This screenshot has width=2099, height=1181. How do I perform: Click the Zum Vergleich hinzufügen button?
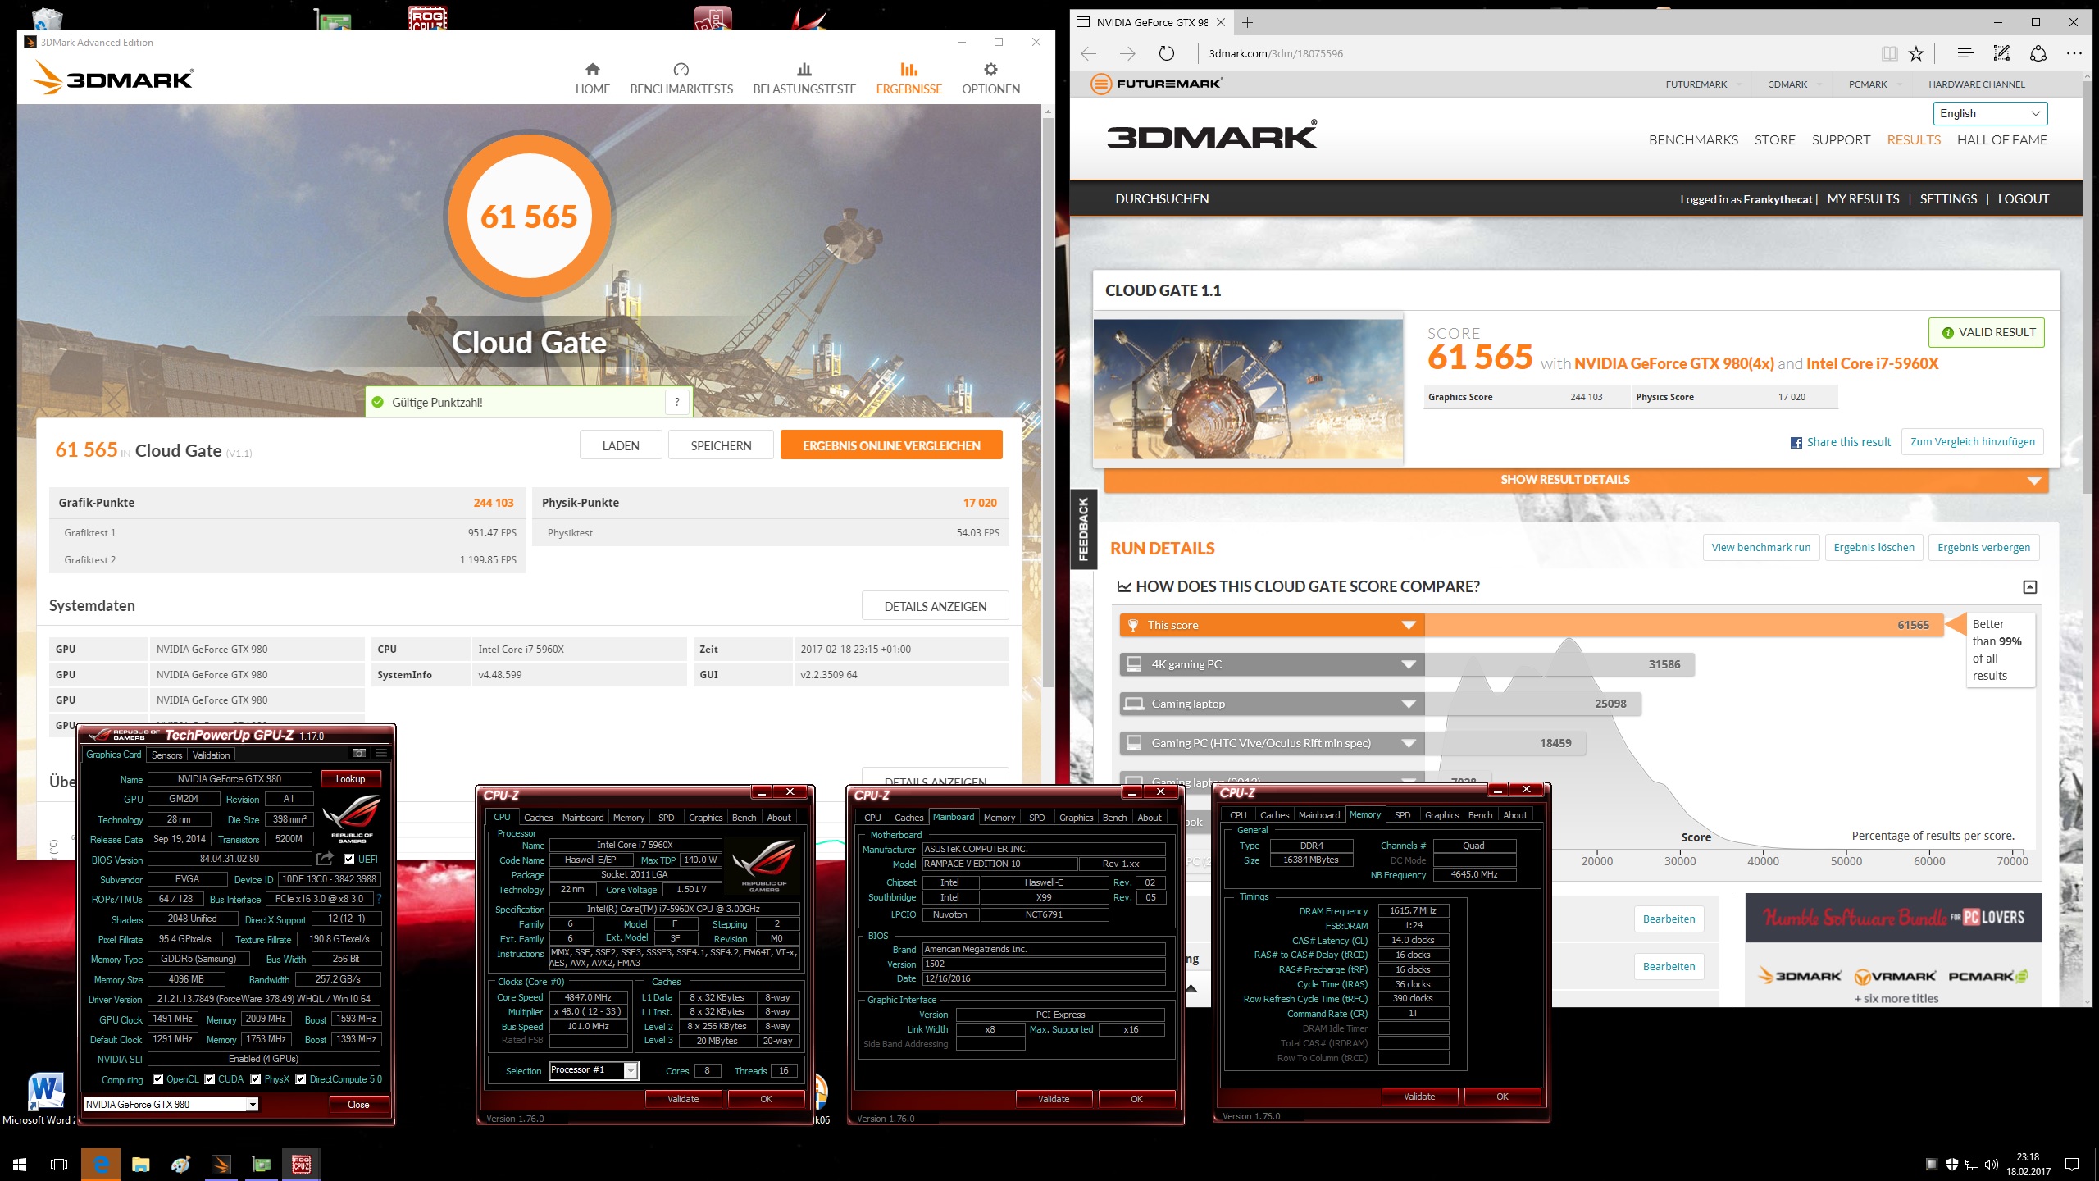coord(1972,442)
